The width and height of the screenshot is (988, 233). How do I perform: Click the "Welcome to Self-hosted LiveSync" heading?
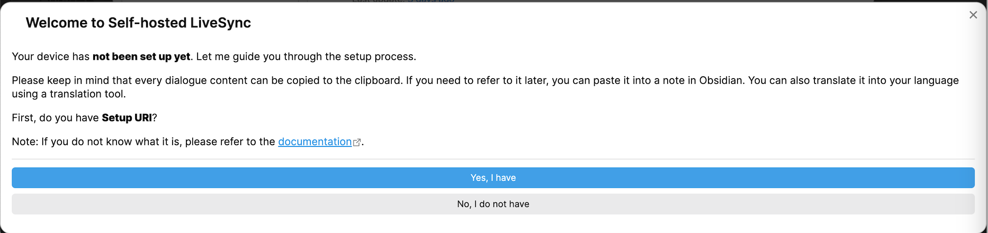[x=138, y=23]
